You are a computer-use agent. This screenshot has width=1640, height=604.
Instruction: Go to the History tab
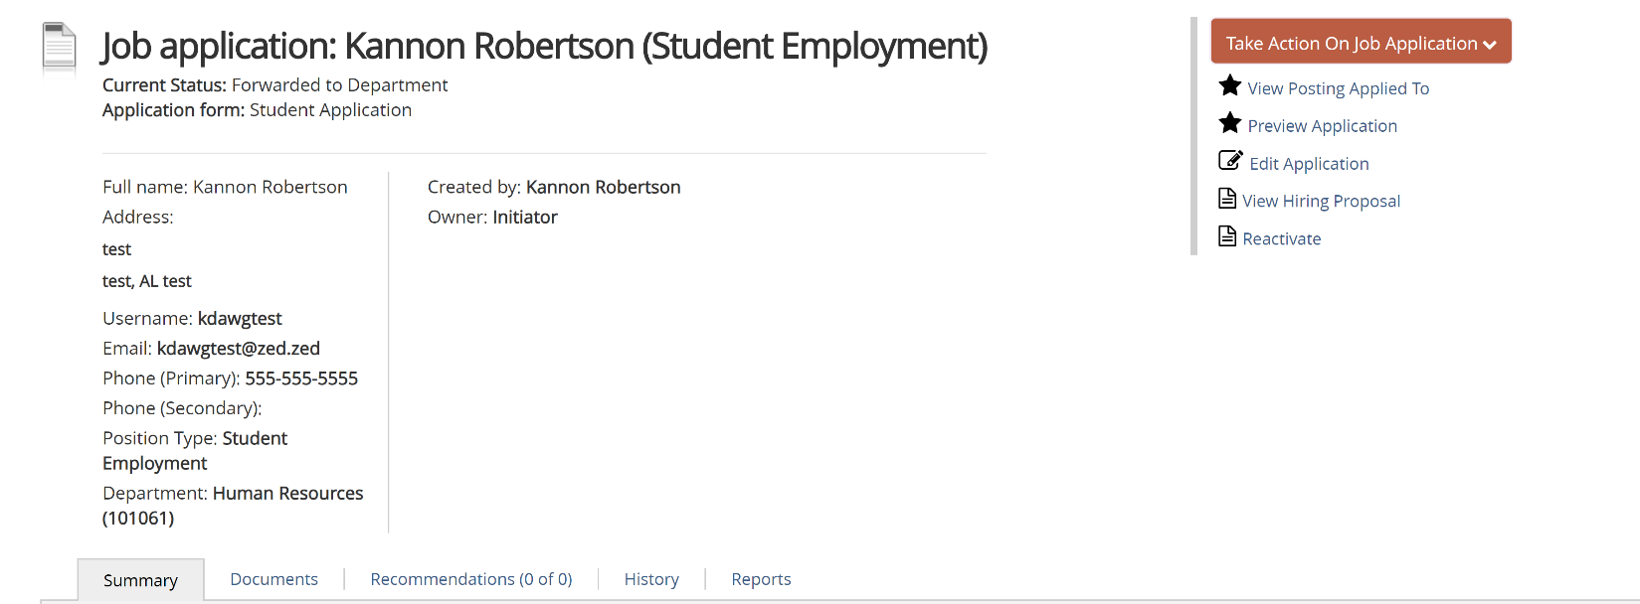pyautogui.click(x=651, y=579)
